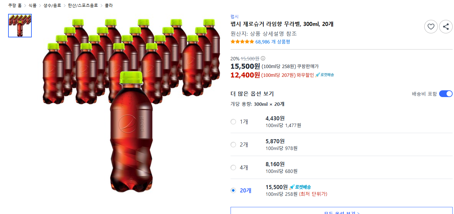The image size is (454, 214).
Task: Select the Pepsi bottles product thumbnail
Action: tap(20, 26)
